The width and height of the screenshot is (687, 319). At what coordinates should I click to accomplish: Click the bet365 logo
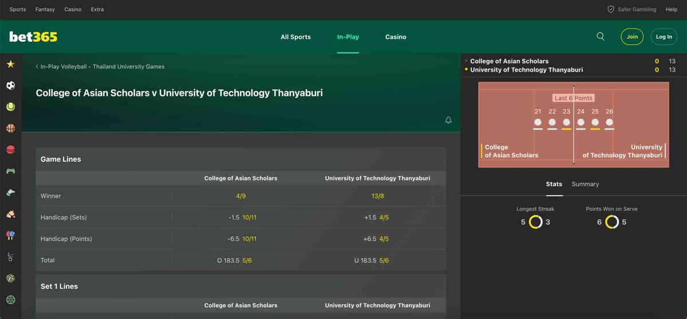click(x=33, y=37)
